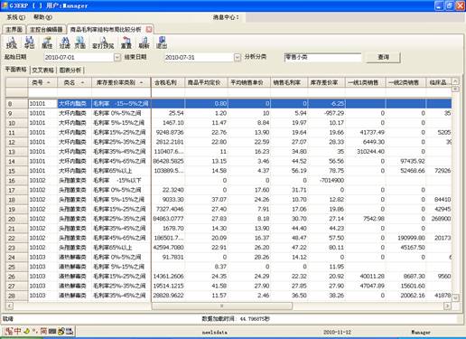Screen dimensions: 466x339
Task: Open the 属性 (properties) toolbar icon
Action: [47, 42]
